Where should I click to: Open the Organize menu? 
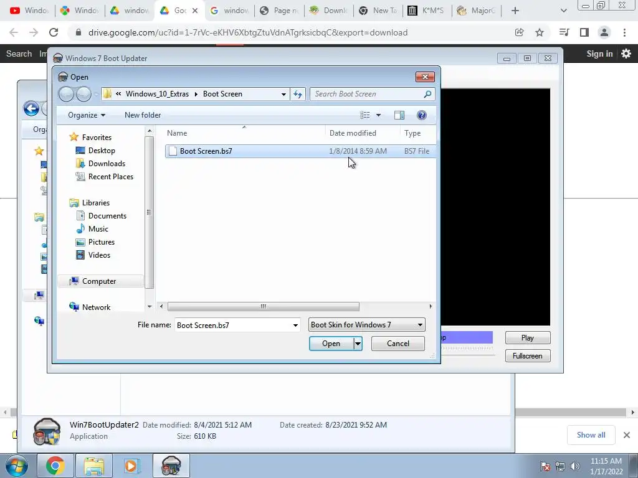tap(86, 115)
